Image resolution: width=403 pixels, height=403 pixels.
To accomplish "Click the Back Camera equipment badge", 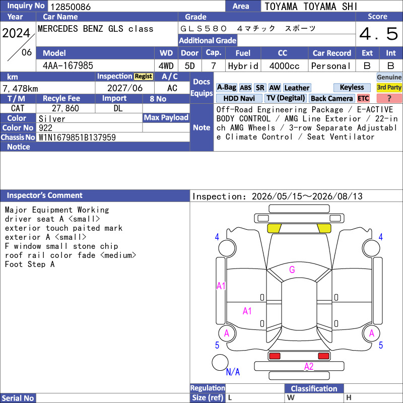I will point(332,98).
